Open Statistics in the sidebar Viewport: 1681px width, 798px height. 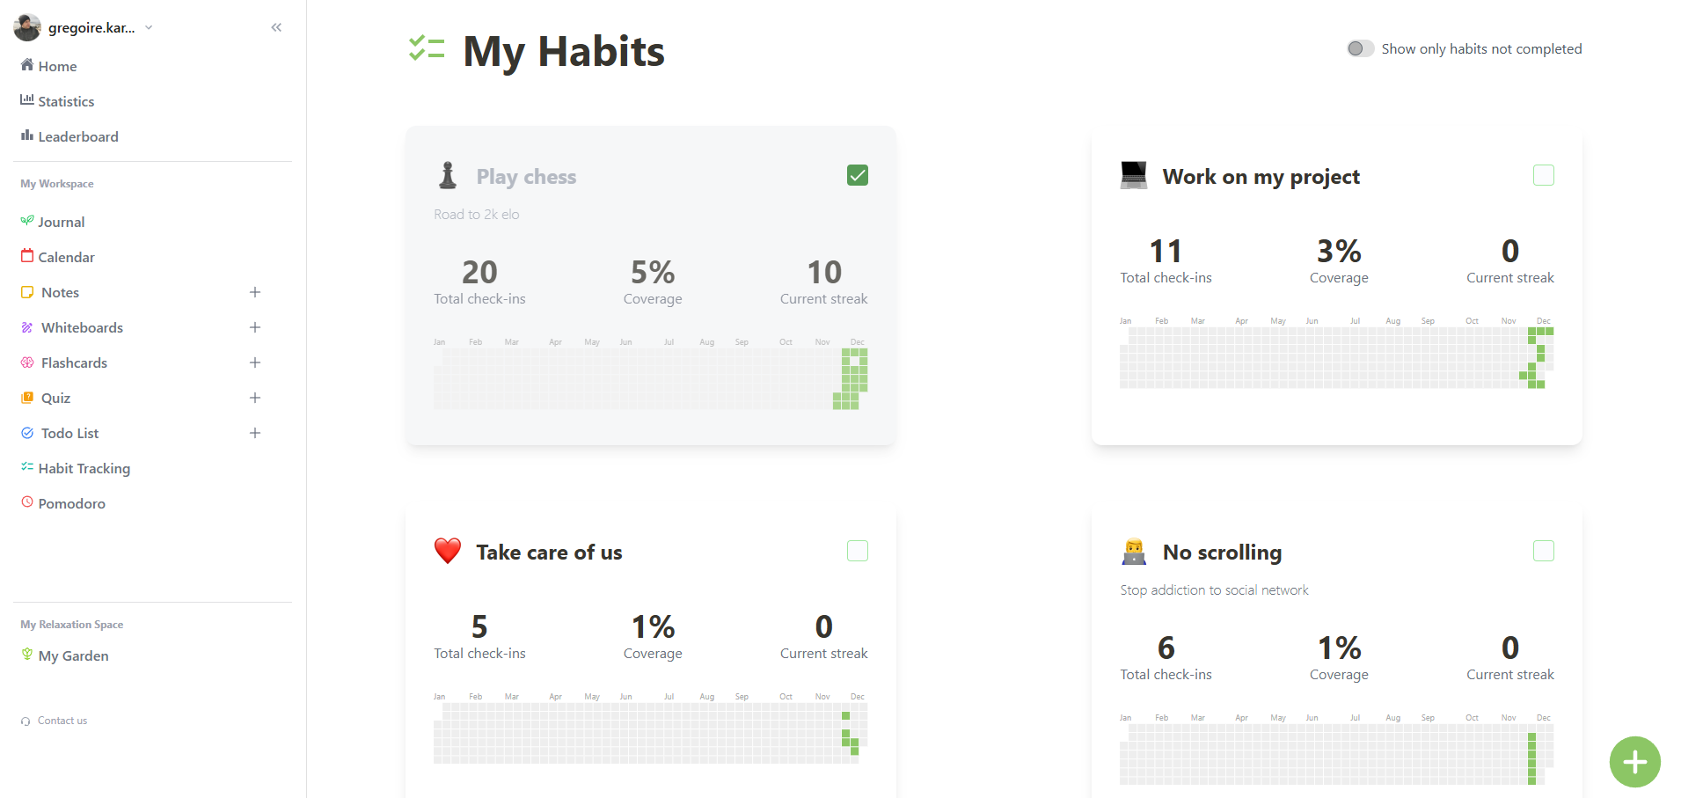tap(66, 101)
